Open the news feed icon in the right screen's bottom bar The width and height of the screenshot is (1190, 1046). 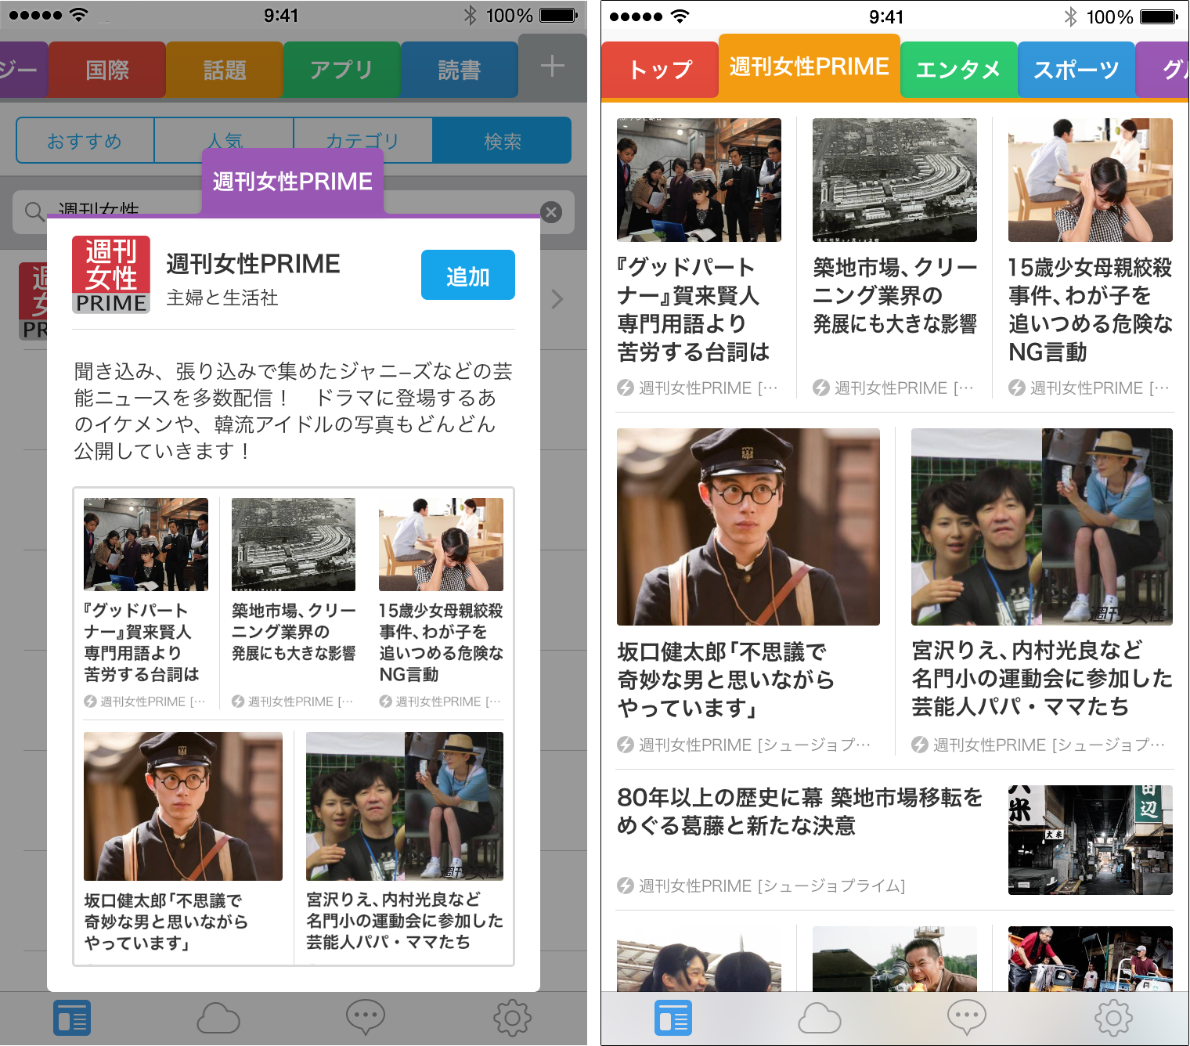coord(673,1018)
